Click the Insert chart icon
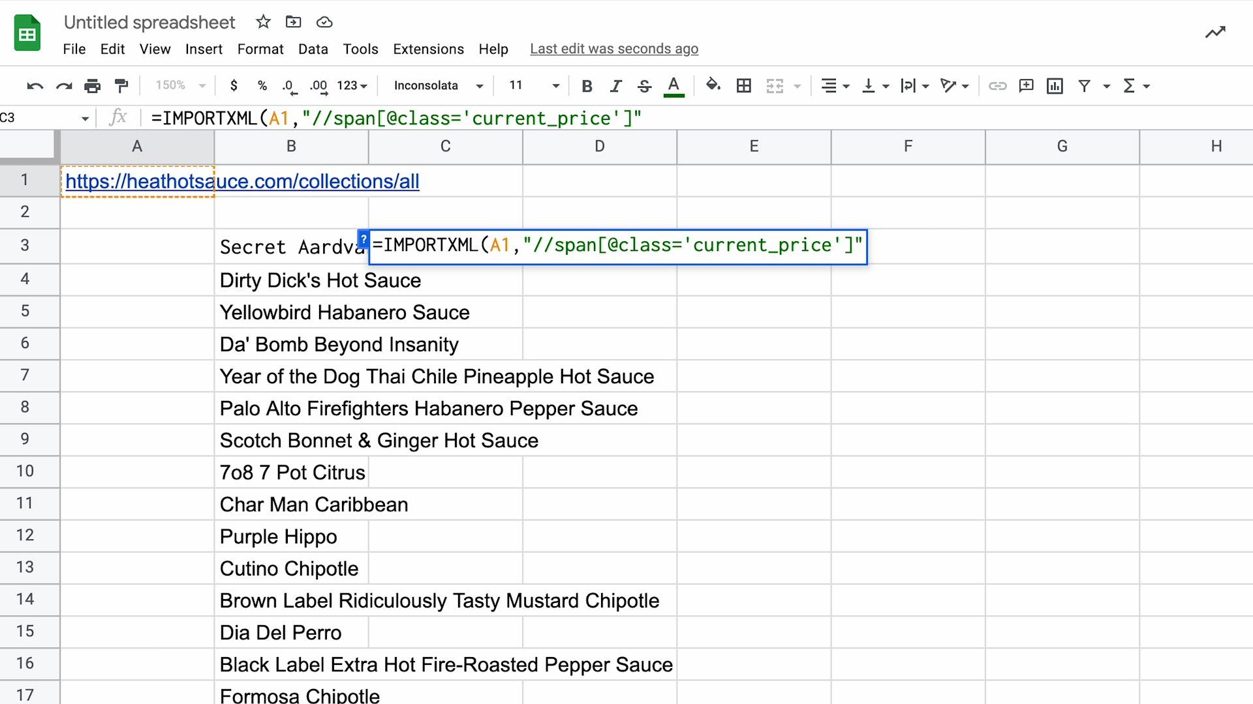This screenshot has height=704, width=1253. 1055,85
